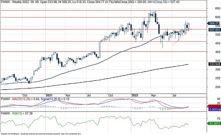Click the 650 price axis label
Viewport: 221px width, 135px height.
tap(217, 9)
